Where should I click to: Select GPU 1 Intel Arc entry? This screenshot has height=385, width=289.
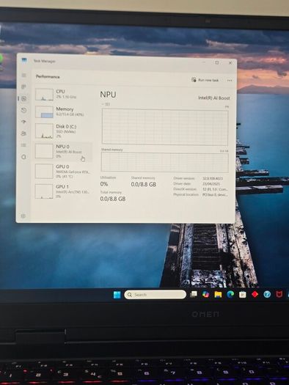pyautogui.click(x=62, y=191)
